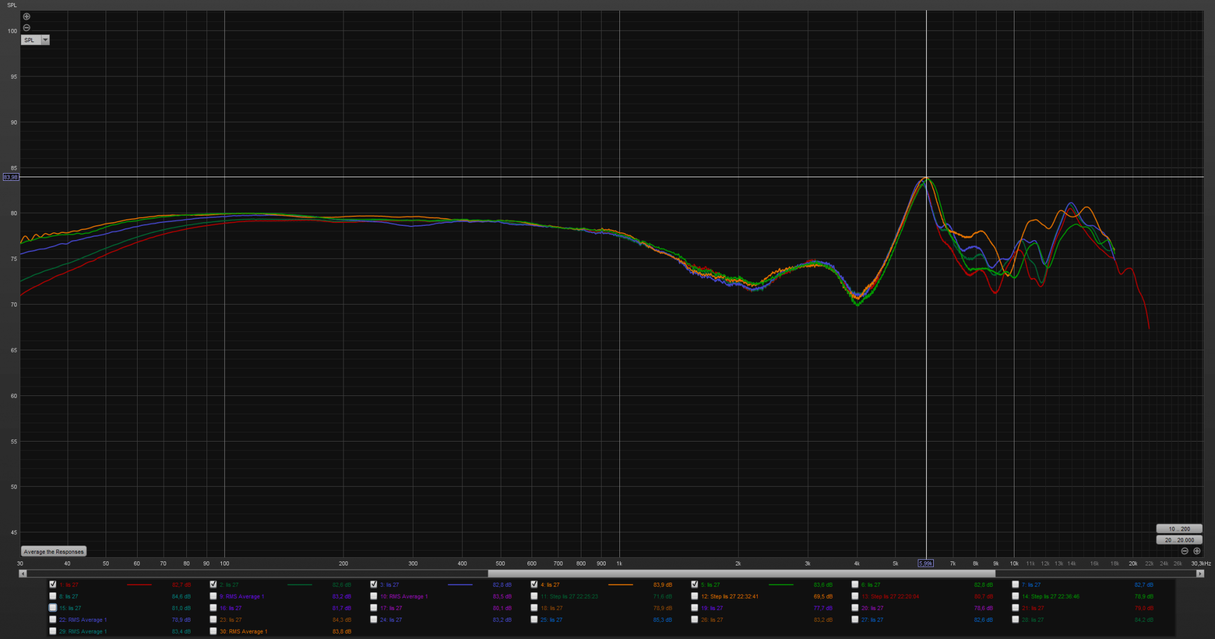Viewport: 1215px width, 639px height.
Task: Click green line sample of trace 5
Action: [781, 585]
